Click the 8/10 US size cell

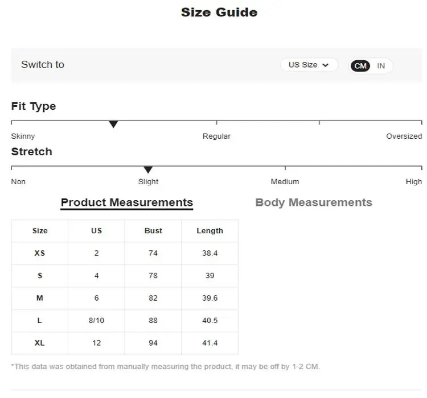tap(96, 321)
